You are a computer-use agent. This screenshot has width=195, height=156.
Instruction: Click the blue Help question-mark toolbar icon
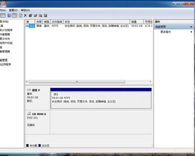click(9, 16)
